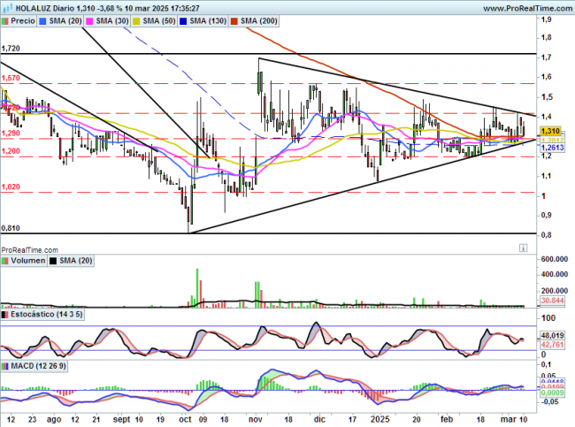Open the Volumen panel label
The width and height of the screenshot is (575, 427).
pos(25,261)
